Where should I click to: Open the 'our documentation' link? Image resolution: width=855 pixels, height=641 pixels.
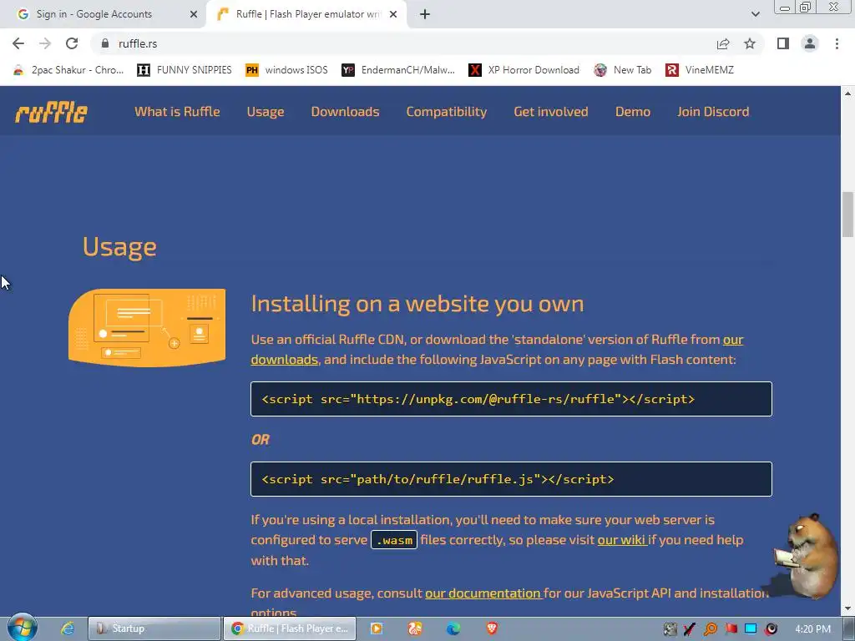483,593
